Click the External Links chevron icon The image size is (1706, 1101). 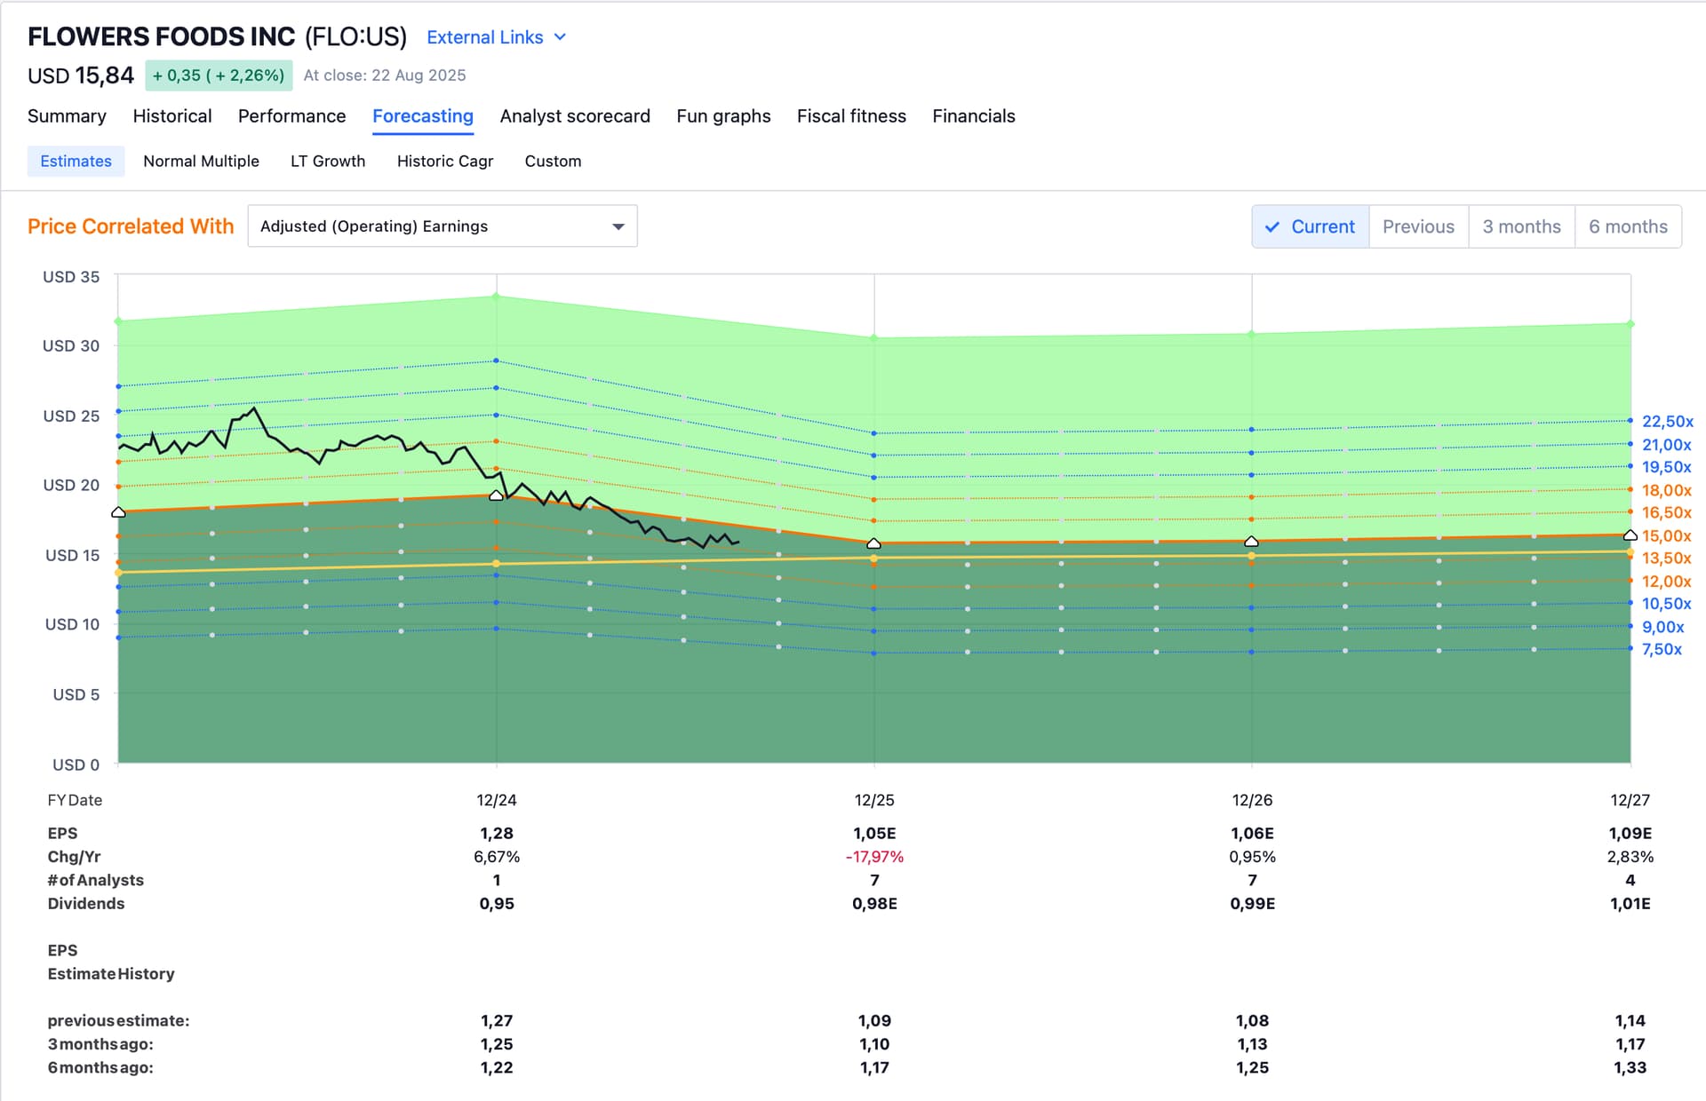click(x=560, y=37)
